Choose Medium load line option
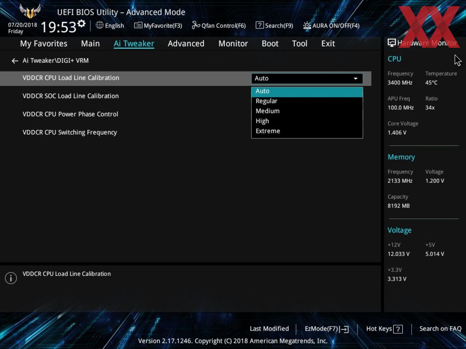 coord(307,111)
